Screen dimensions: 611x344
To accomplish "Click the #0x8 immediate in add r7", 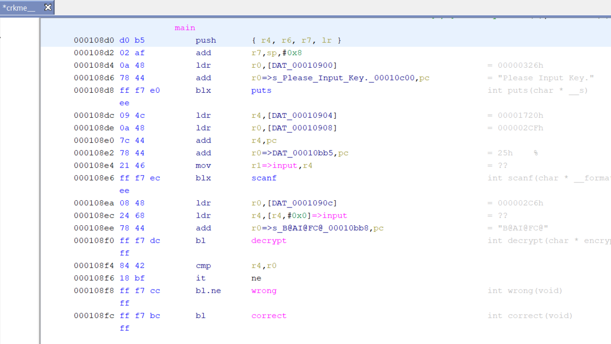I will point(291,52).
